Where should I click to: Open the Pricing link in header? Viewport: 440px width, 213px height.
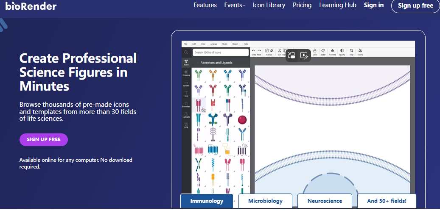[302, 5]
